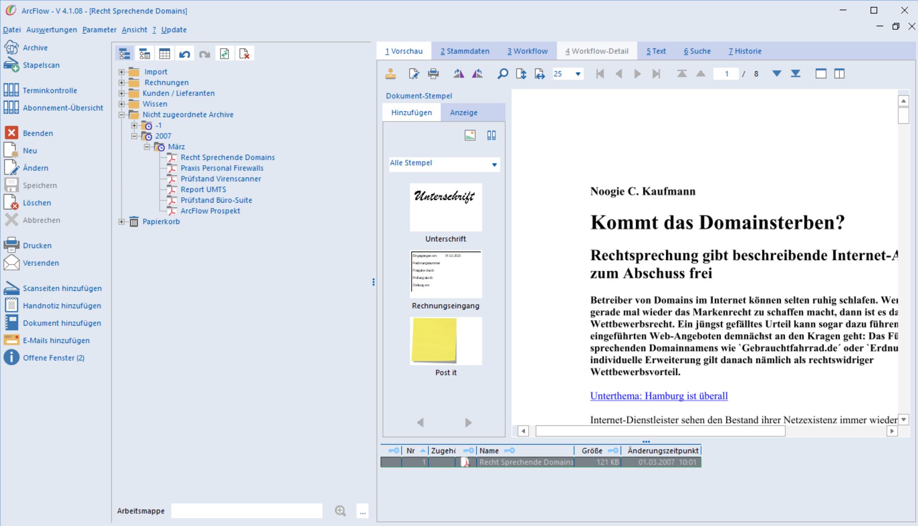This screenshot has width=918, height=526.
Task: Switch tree to table view icon
Action: point(164,54)
